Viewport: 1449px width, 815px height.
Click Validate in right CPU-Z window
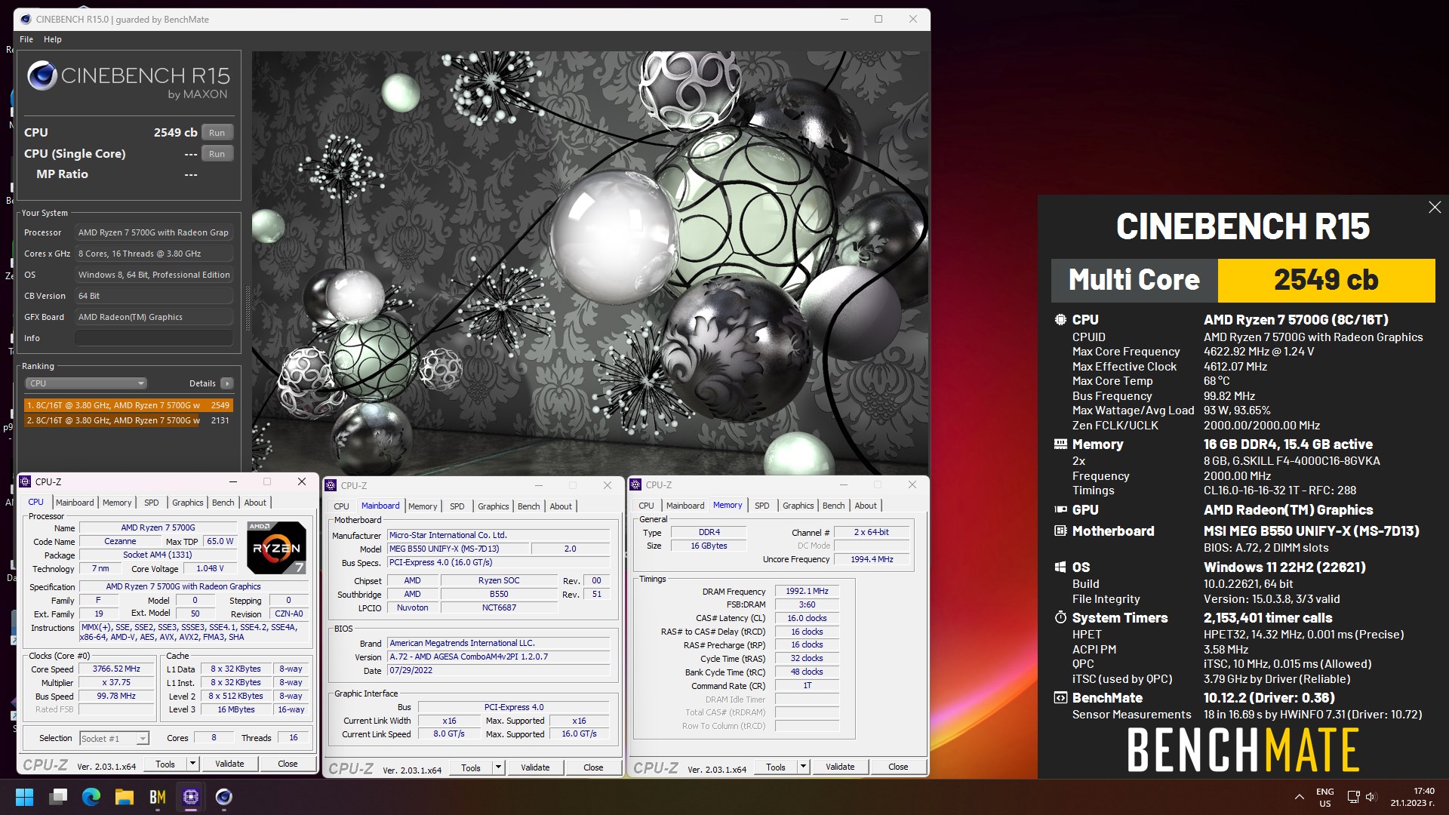coord(840,767)
